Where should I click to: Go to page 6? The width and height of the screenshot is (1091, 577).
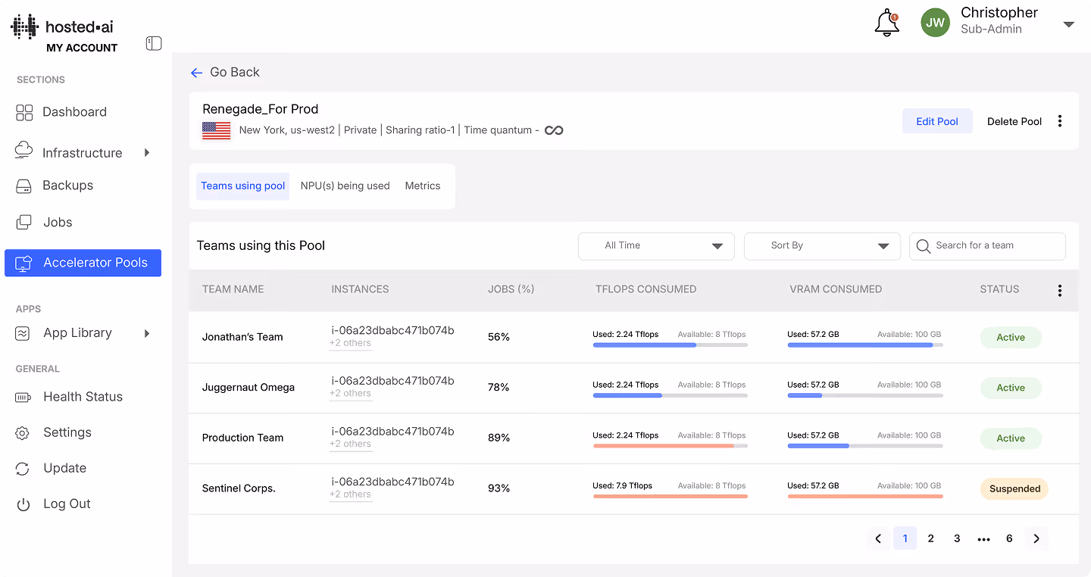[1009, 538]
